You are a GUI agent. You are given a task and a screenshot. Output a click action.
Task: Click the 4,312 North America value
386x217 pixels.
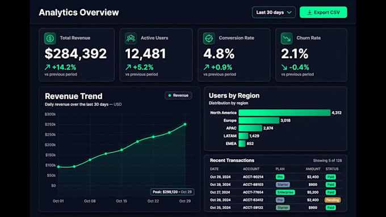click(337, 113)
